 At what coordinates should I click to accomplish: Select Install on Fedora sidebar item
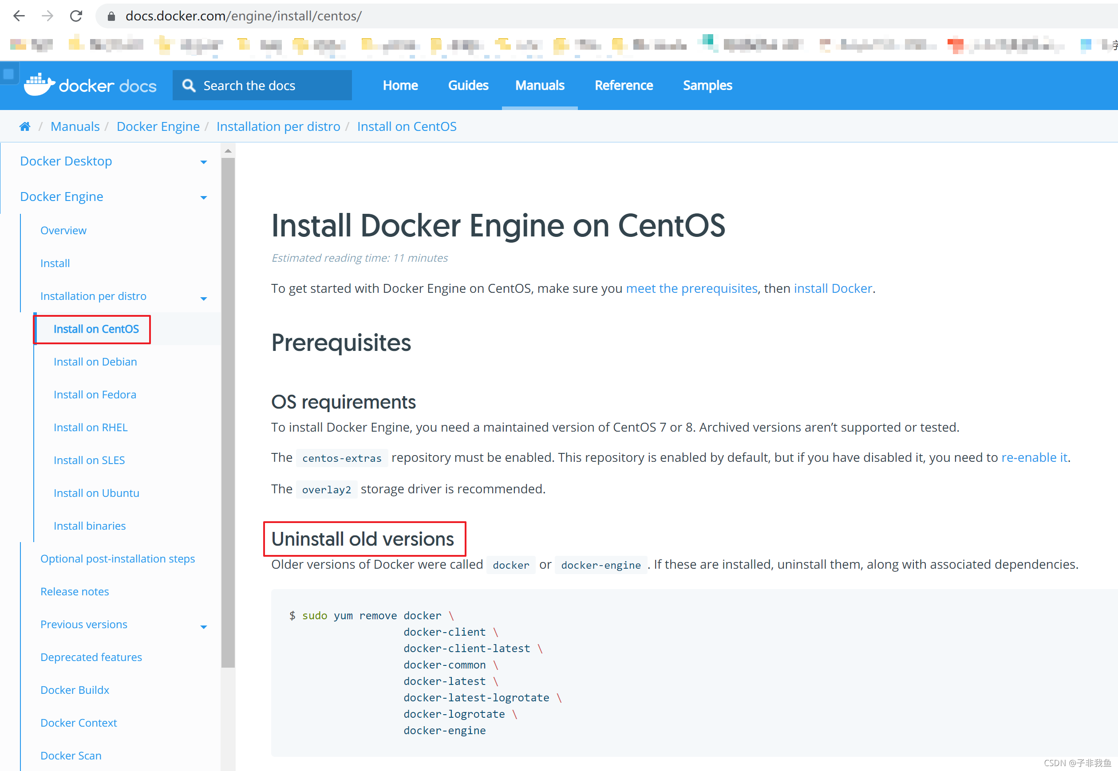(x=95, y=395)
